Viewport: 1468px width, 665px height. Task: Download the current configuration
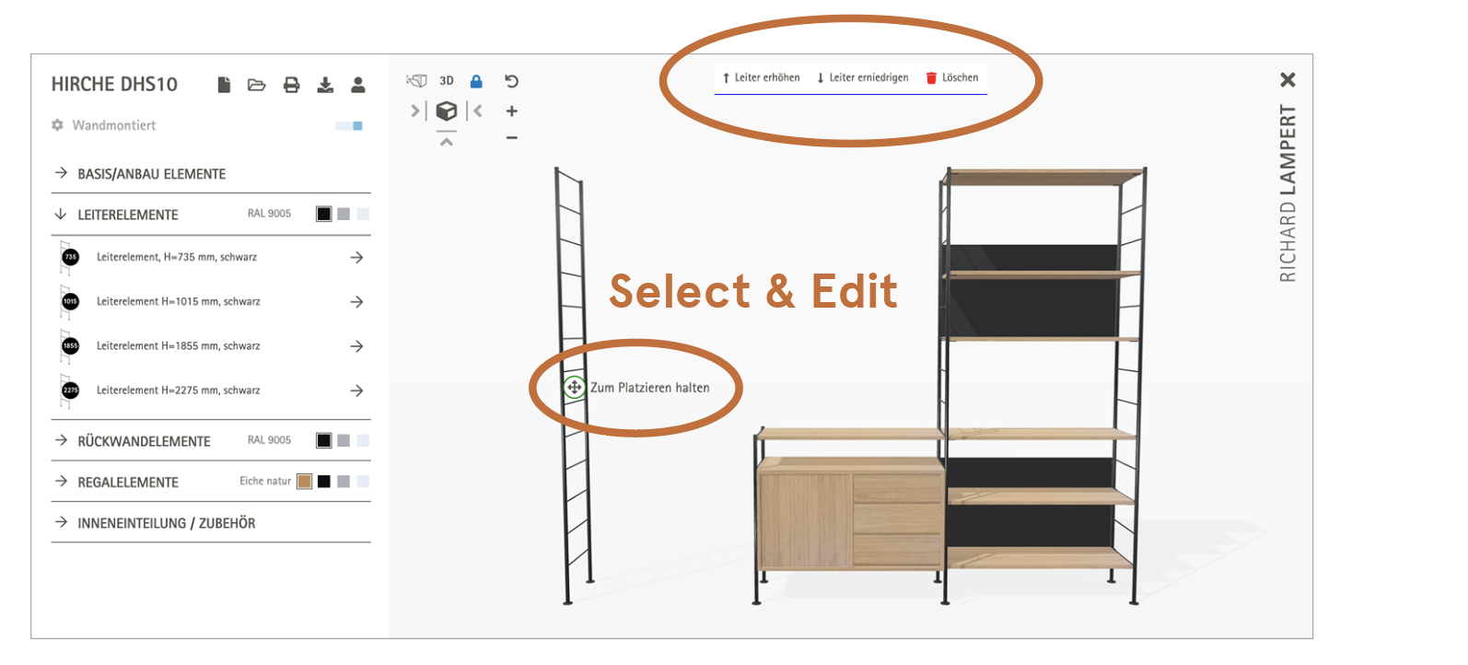[x=325, y=85]
